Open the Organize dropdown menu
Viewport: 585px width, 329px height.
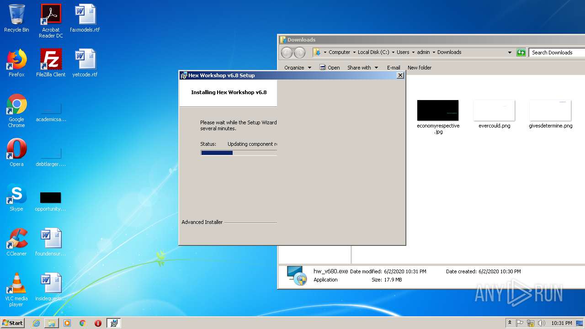(298, 68)
